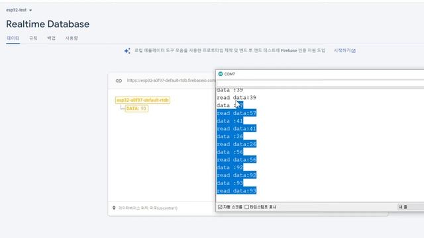Click the 'read data:93' serial line
424x238 pixels.
point(237,191)
